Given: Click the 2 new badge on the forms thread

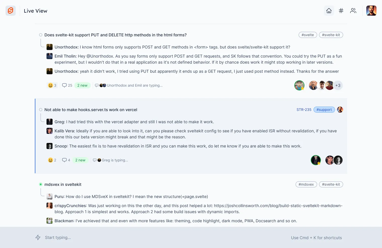Looking at the screenshot, I should (x=82, y=85).
